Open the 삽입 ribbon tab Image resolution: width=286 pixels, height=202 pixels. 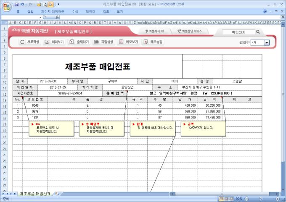[x=30, y=12]
